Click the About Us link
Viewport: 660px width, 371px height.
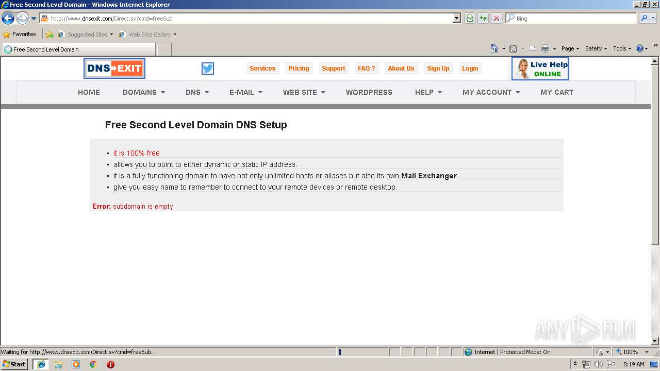[401, 69]
